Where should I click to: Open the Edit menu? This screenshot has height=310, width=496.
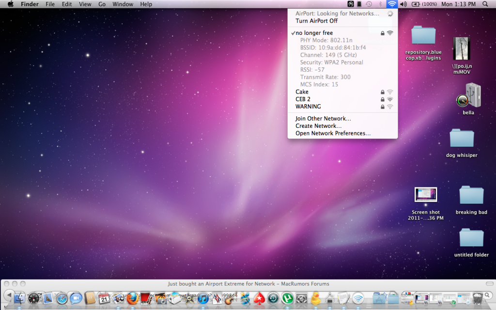coord(67,4)
